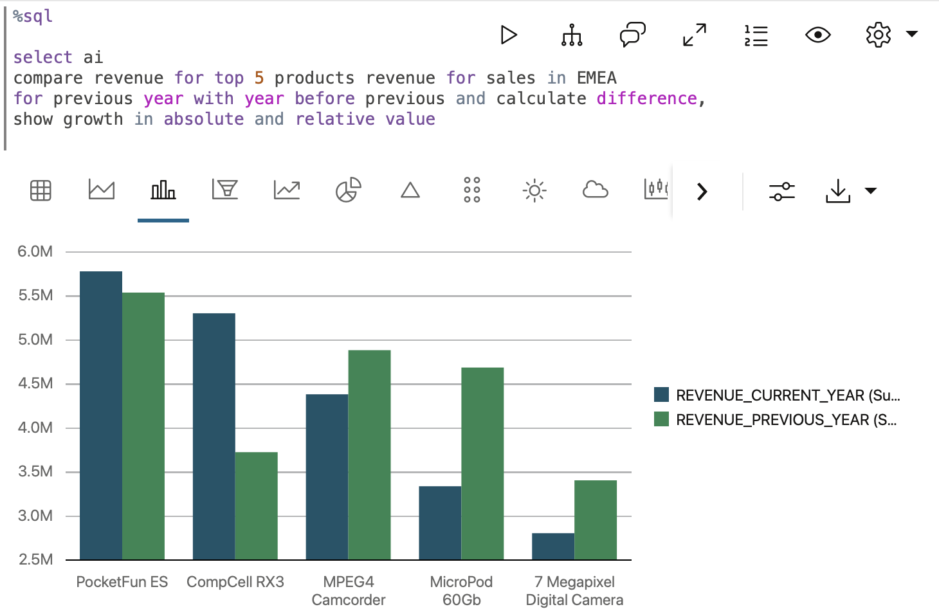The image size is (939, 616).
Task: Click the MPEG4 Camcorder previous year bar
Action: 369,455
